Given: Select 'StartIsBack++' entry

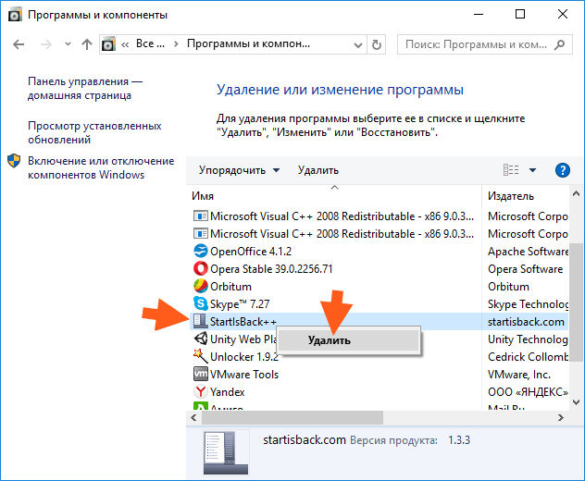Looking at the screenshot, I should coord(243,321).
